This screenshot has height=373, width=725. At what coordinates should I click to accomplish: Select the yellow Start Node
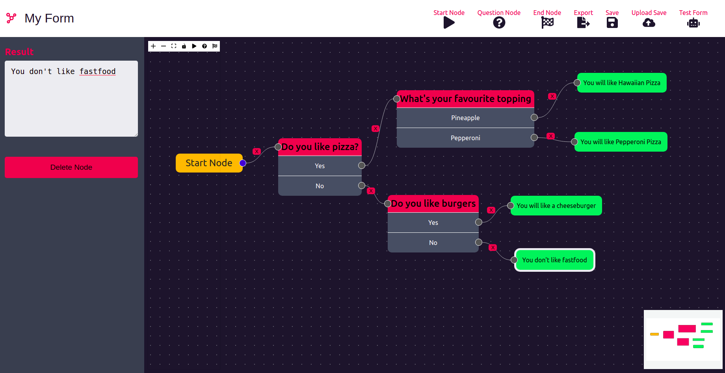(209, 163)
